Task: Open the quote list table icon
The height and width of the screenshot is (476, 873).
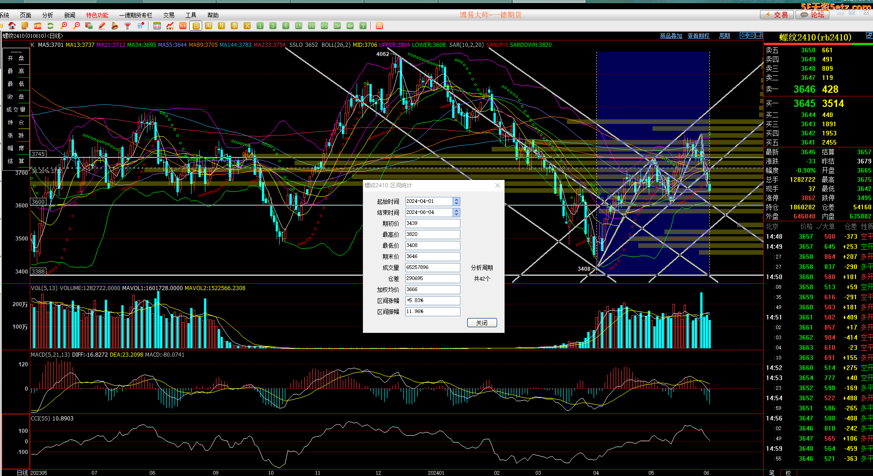Action: [157, 26]
